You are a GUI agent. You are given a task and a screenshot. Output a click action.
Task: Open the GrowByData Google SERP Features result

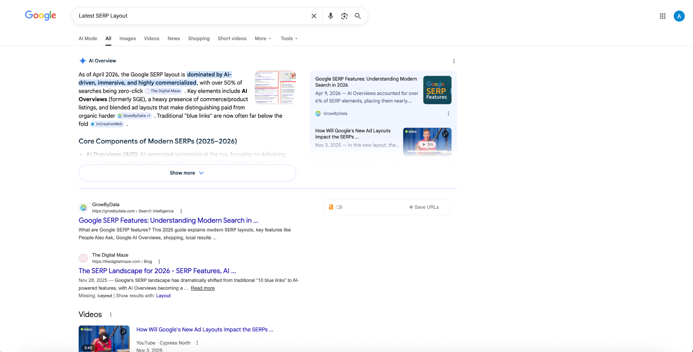(168, 220)
